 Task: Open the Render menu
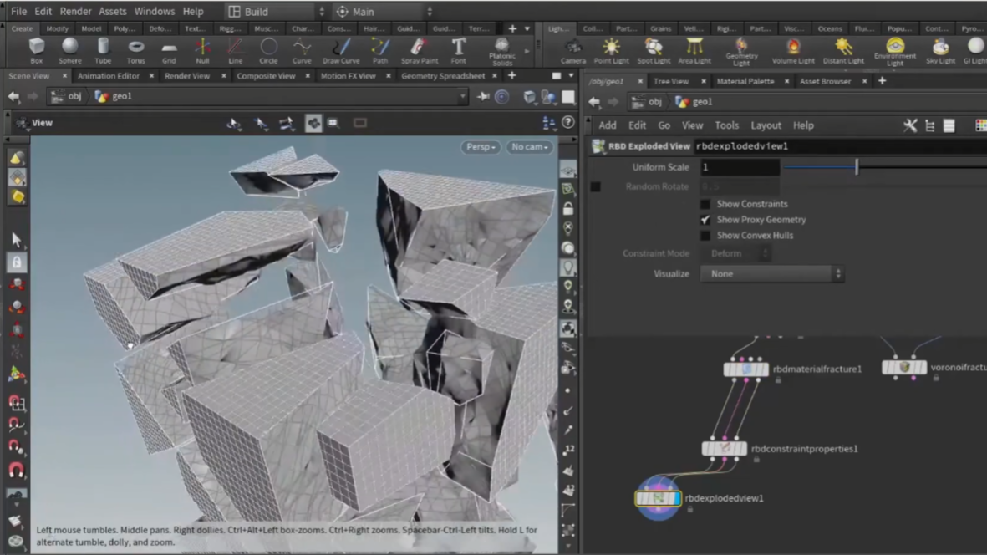click(x=75, y=12)
